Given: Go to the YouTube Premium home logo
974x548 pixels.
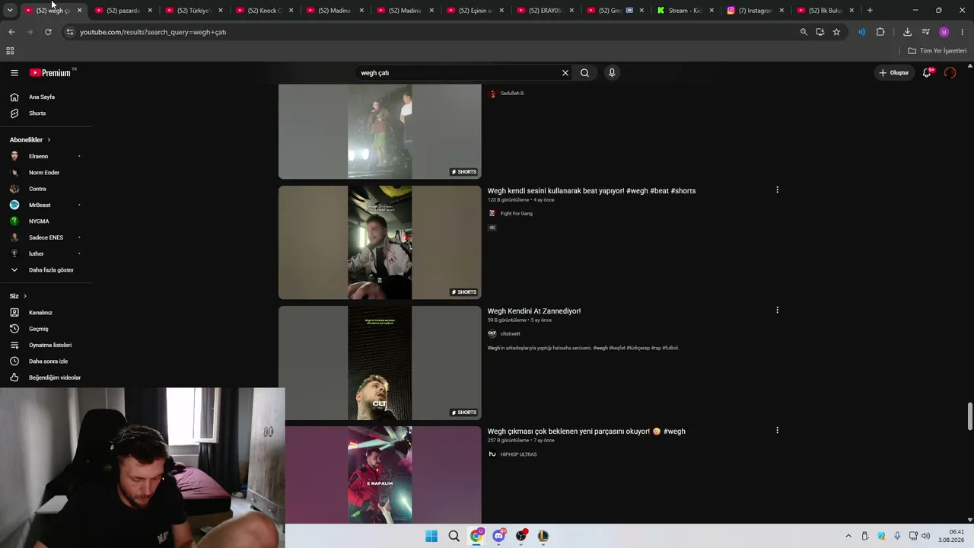Looking at the screenshot, I should tap(50, 73).
